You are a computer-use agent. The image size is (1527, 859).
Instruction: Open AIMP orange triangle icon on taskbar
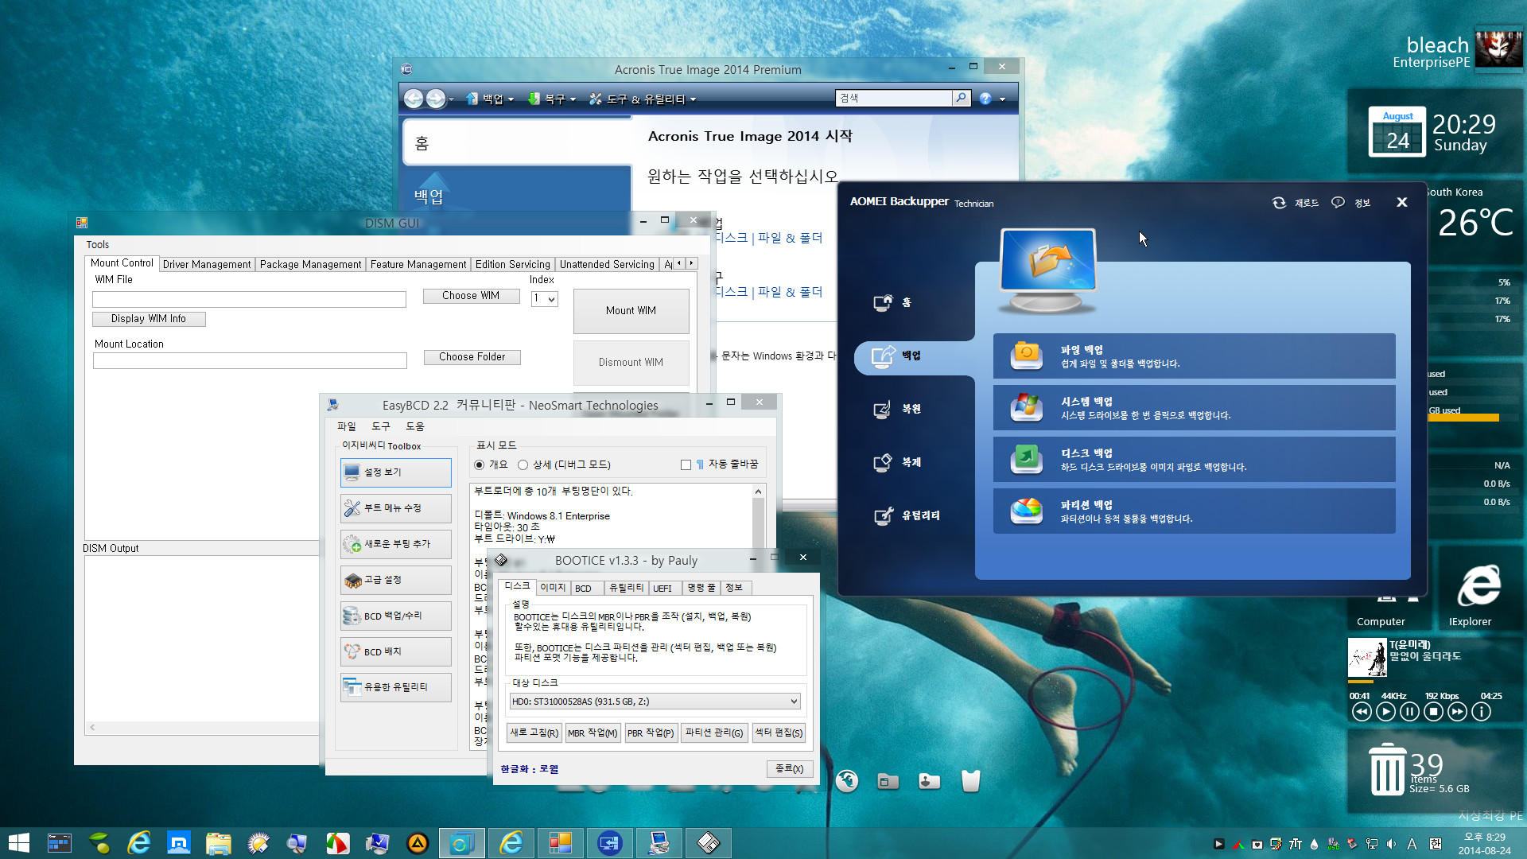(418, 843)
